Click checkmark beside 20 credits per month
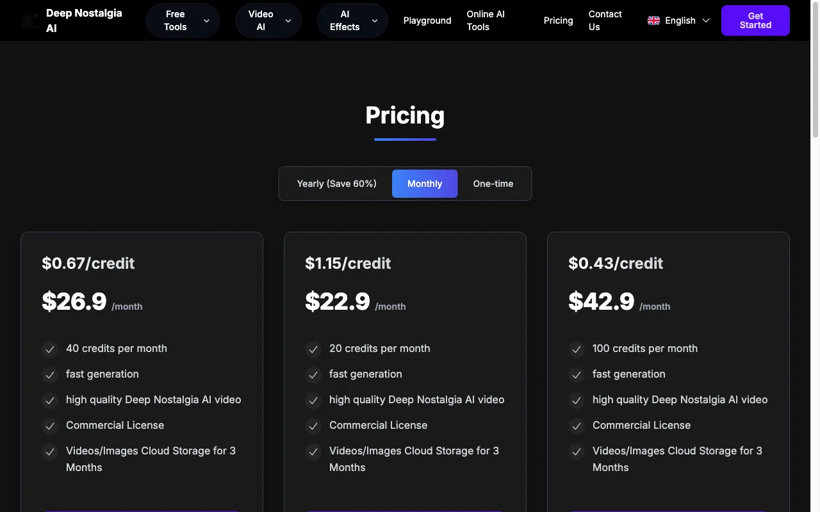 (x=313, y=349)
